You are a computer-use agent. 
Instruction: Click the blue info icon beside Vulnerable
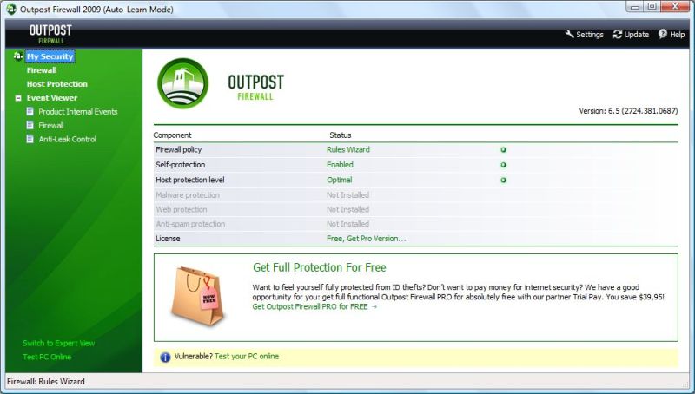coord(165,357)
